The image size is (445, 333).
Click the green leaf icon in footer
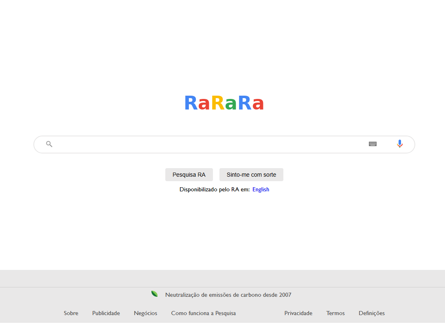[155, 294]
